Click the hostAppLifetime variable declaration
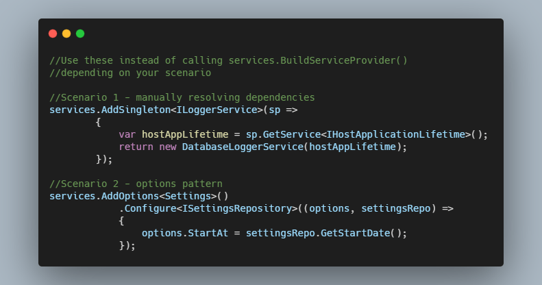 pos(185,134)
